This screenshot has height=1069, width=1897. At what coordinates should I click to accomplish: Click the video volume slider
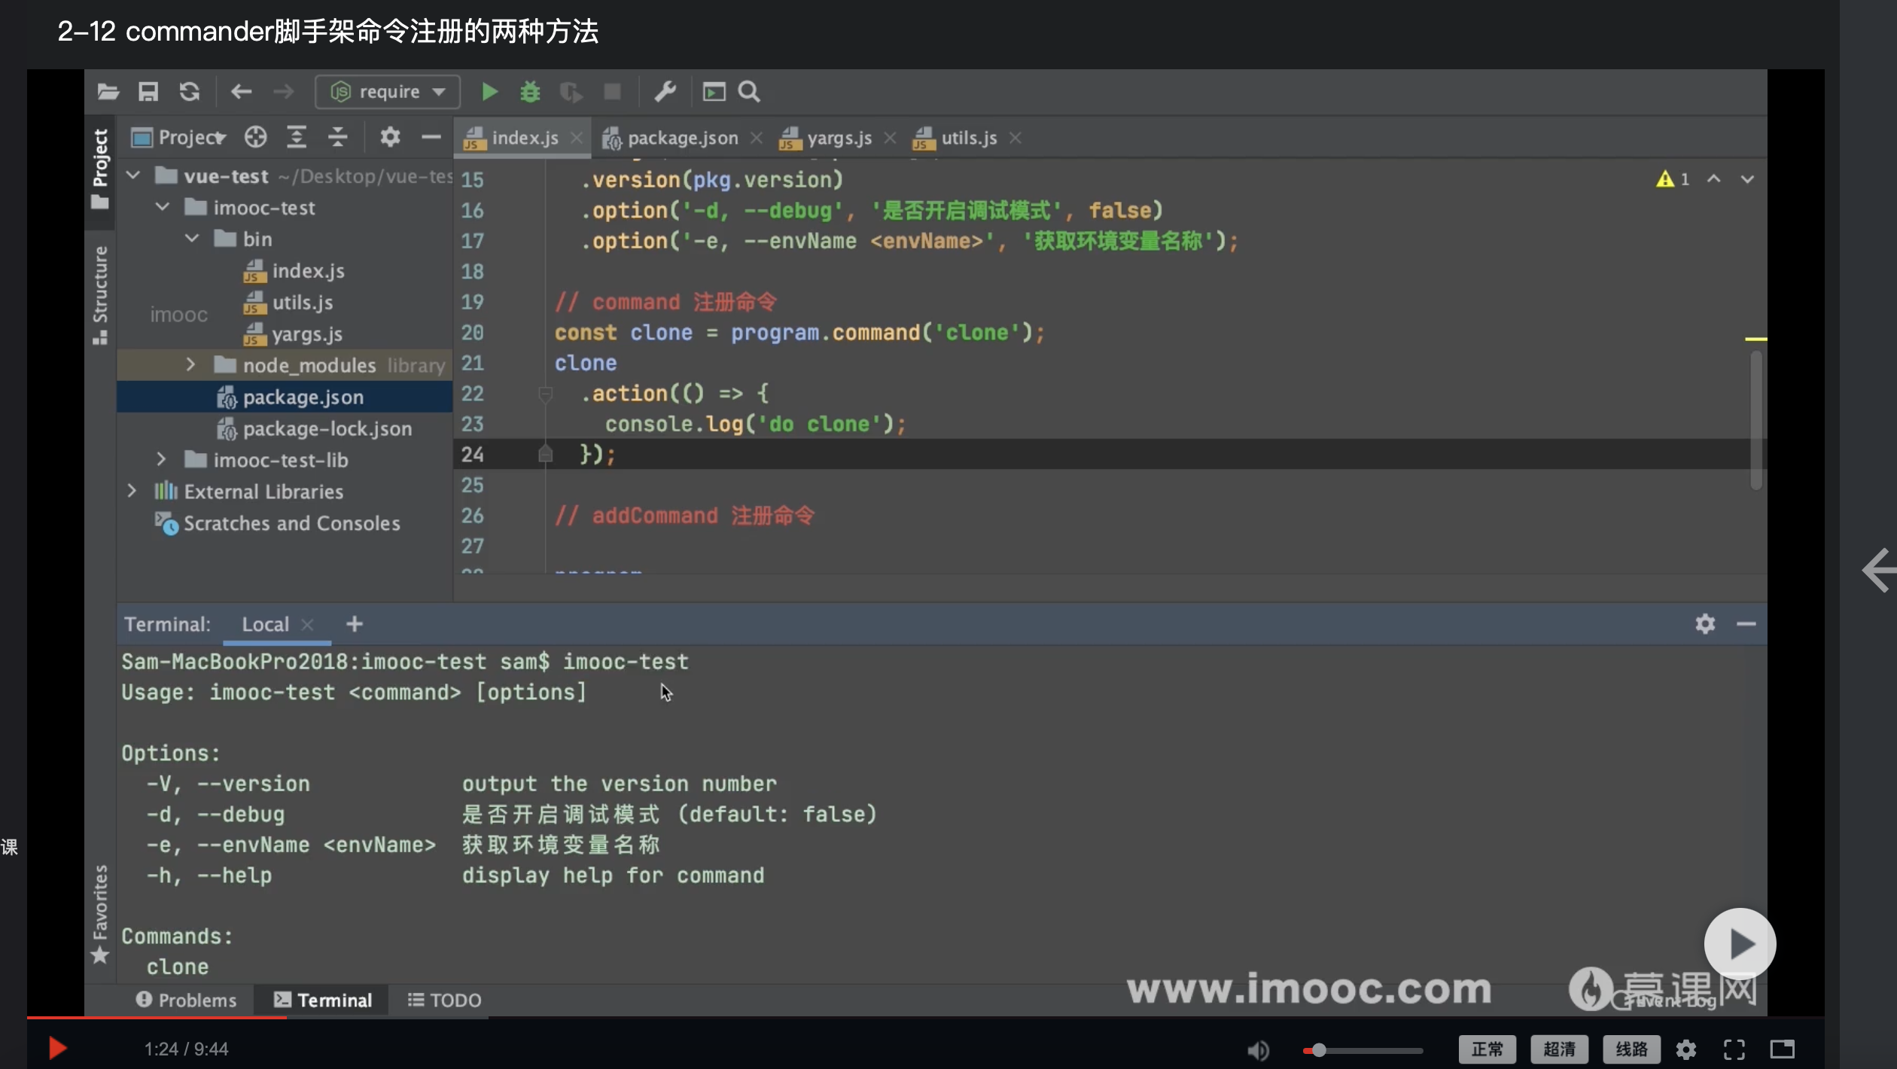click(x=1363, y=1049)
